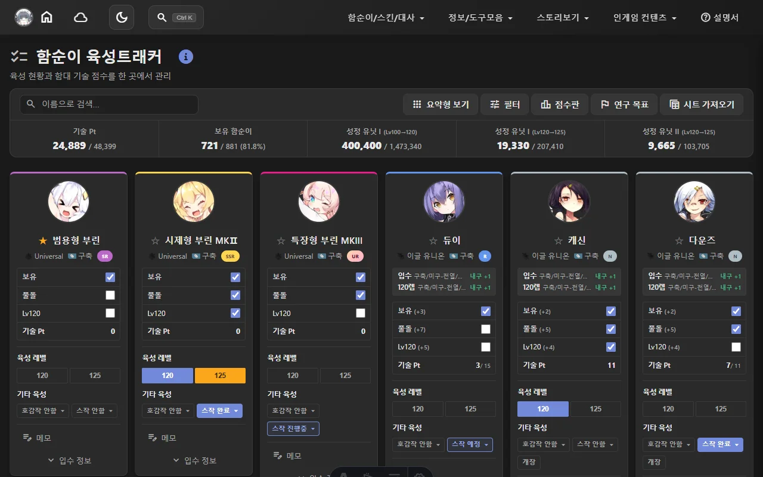Check 풀돌 for 범용형 부린
This screenshot has width=763, height=477.
110,295
